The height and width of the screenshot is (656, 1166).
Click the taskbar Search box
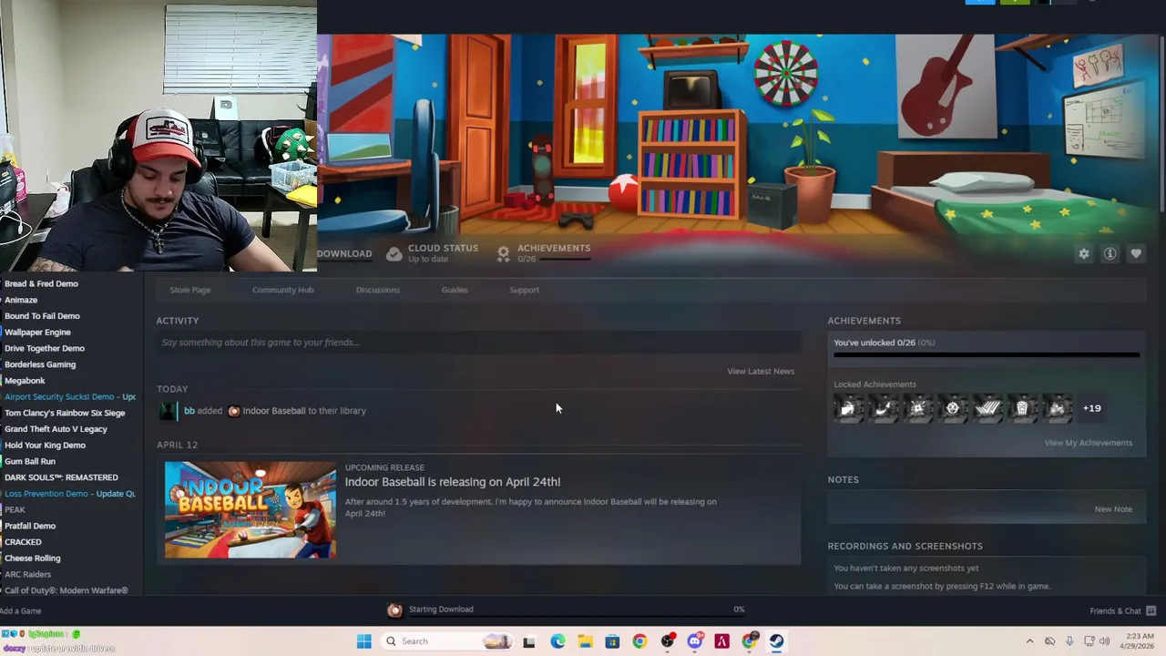446,641
